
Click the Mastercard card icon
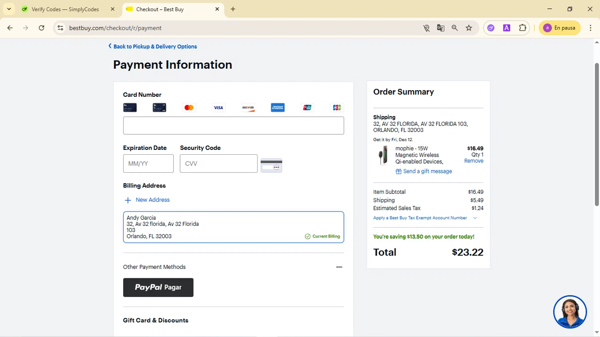(189, 108)
